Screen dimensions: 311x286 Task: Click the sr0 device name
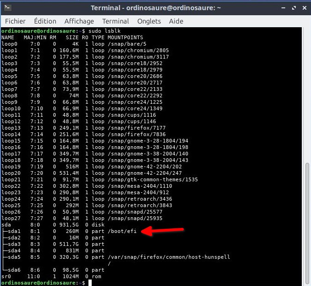[6, 276]
